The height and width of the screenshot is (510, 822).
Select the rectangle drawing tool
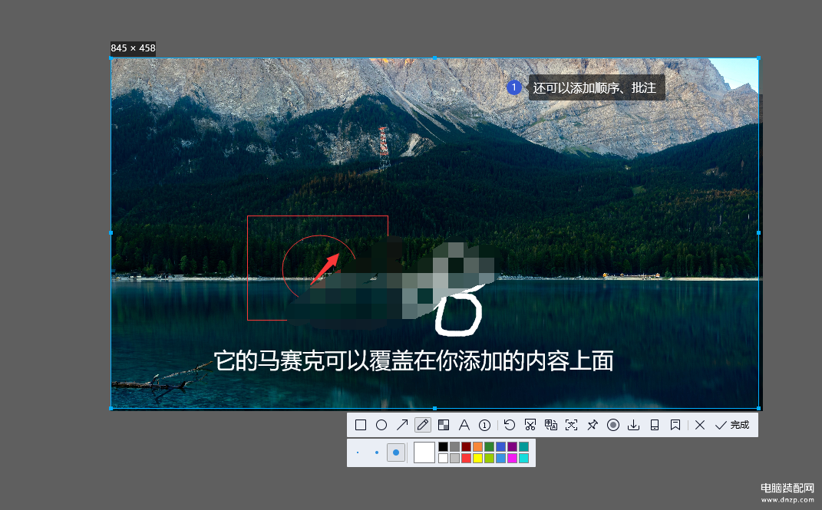click(361, 425)
